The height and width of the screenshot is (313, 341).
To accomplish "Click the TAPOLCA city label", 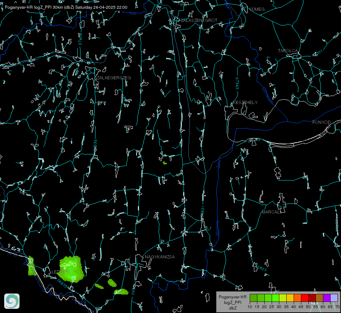I will coord(288,51).
